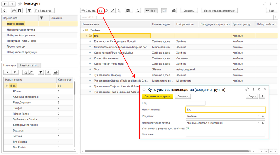280x155 pixels.
Task: Click the pencil edit icon
Action: coord(112,11)
